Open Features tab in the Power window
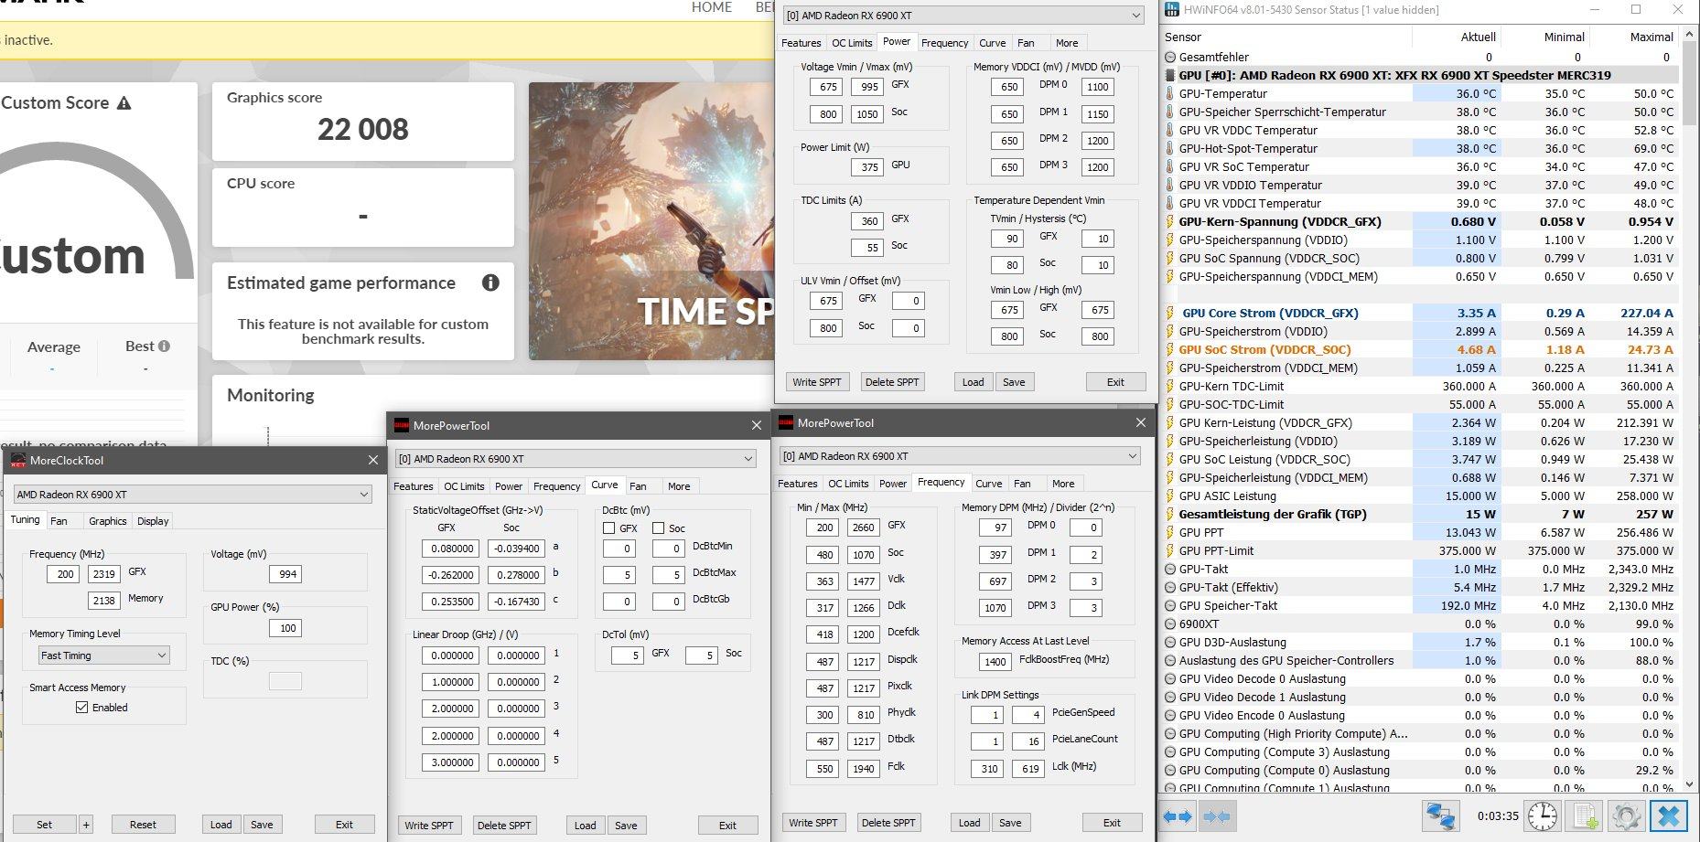 tap(801, 43)
